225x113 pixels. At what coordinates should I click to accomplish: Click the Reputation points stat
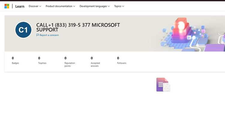click(70, 62)
